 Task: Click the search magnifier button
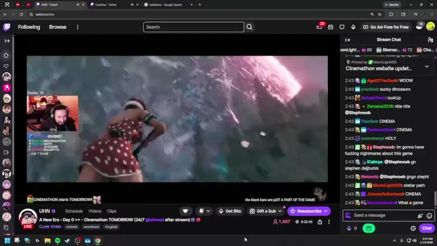[249, 27]
